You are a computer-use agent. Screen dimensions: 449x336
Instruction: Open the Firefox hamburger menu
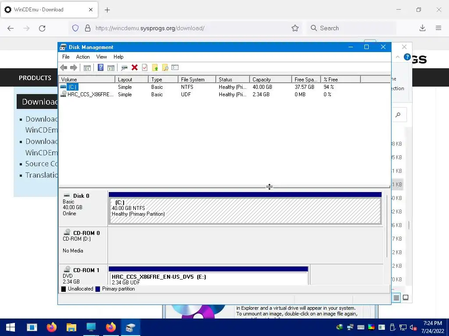pos(438,28)
